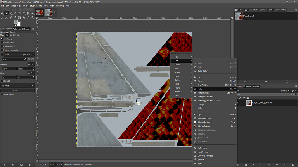Click the Preferences icon in Edit submenu

[195, 148]
